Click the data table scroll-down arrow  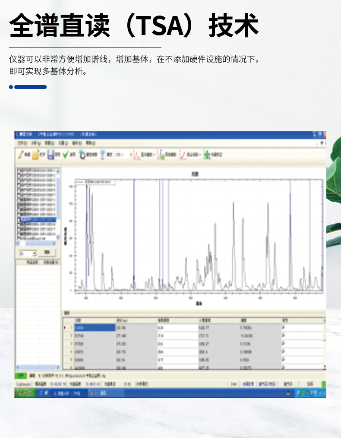[x=325, y=366]
